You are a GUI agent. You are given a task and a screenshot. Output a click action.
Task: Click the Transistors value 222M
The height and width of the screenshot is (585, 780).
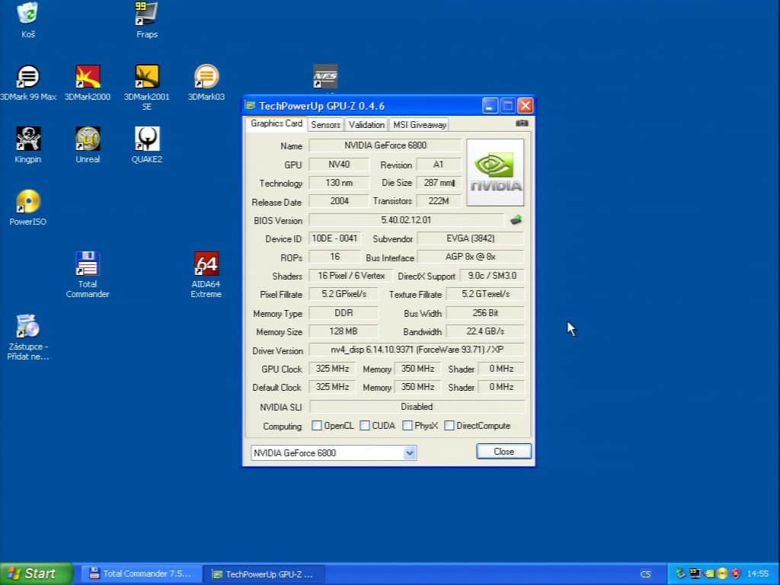pos(438,201)
